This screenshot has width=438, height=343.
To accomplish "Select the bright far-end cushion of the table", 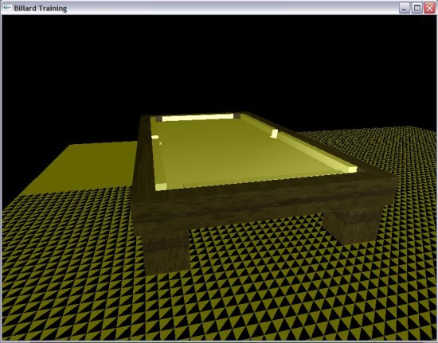I will (197, 117).
